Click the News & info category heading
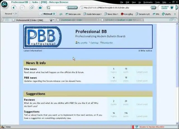The width and height of the screenshot is (179, 129). (36, 63)
